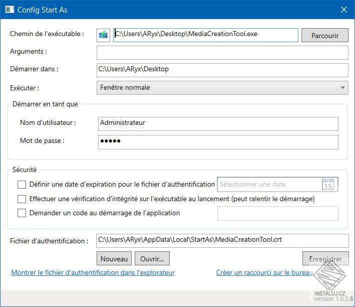This screenshot has height=307, width=355.
Task: Click the 'Démarrer en tant que' group title
Action: pos(45,104)
